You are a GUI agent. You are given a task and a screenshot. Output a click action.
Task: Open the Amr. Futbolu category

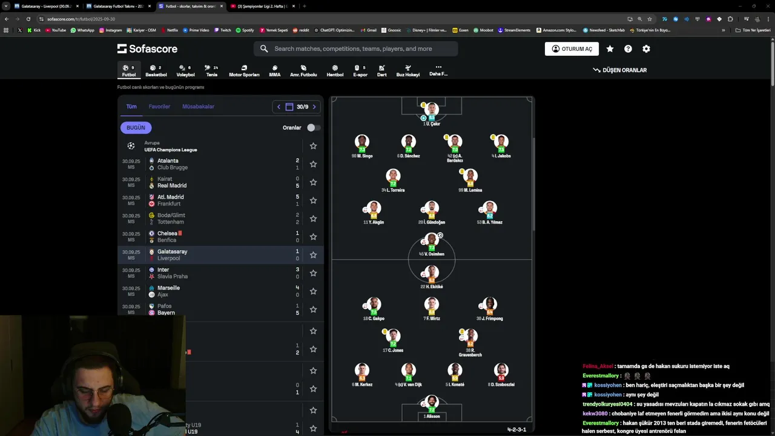pyautogui.click(x=303, y=71)
